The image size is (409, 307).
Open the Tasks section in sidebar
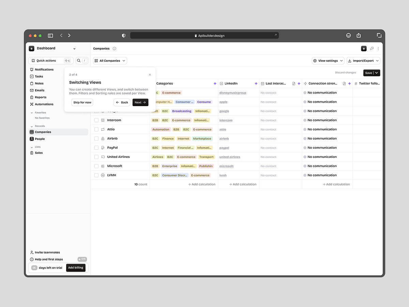39,76
